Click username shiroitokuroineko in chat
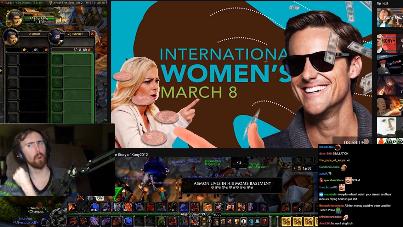403x227 pixels. pos(331,217)
